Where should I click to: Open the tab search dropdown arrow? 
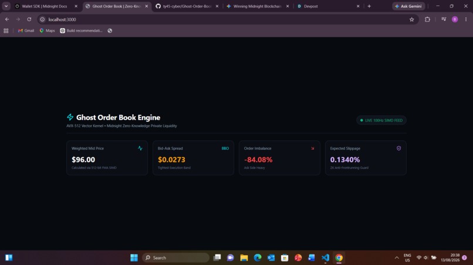tap(6, 6)
